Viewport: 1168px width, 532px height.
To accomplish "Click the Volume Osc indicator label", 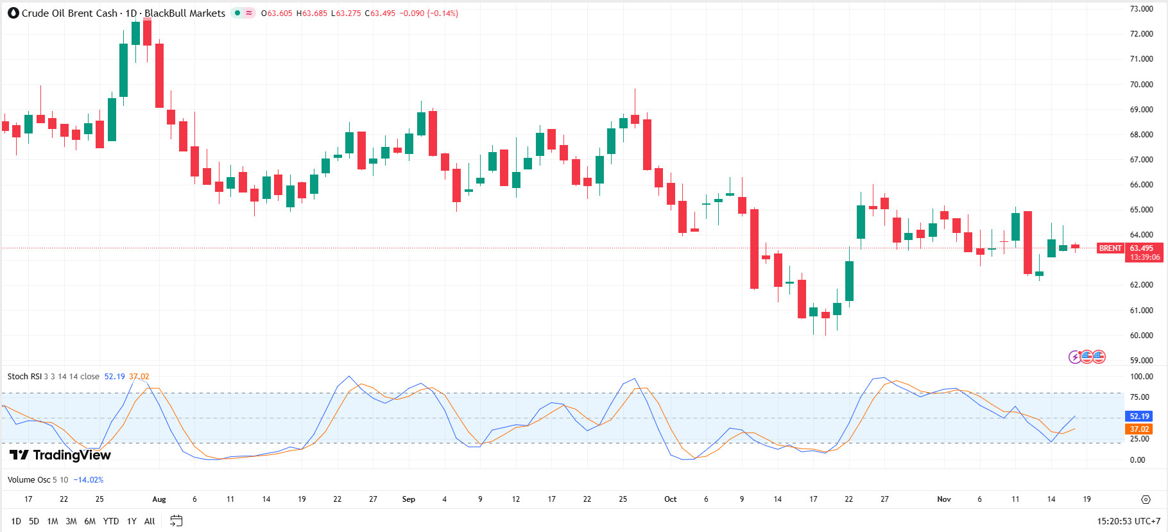I will point(28,480).
